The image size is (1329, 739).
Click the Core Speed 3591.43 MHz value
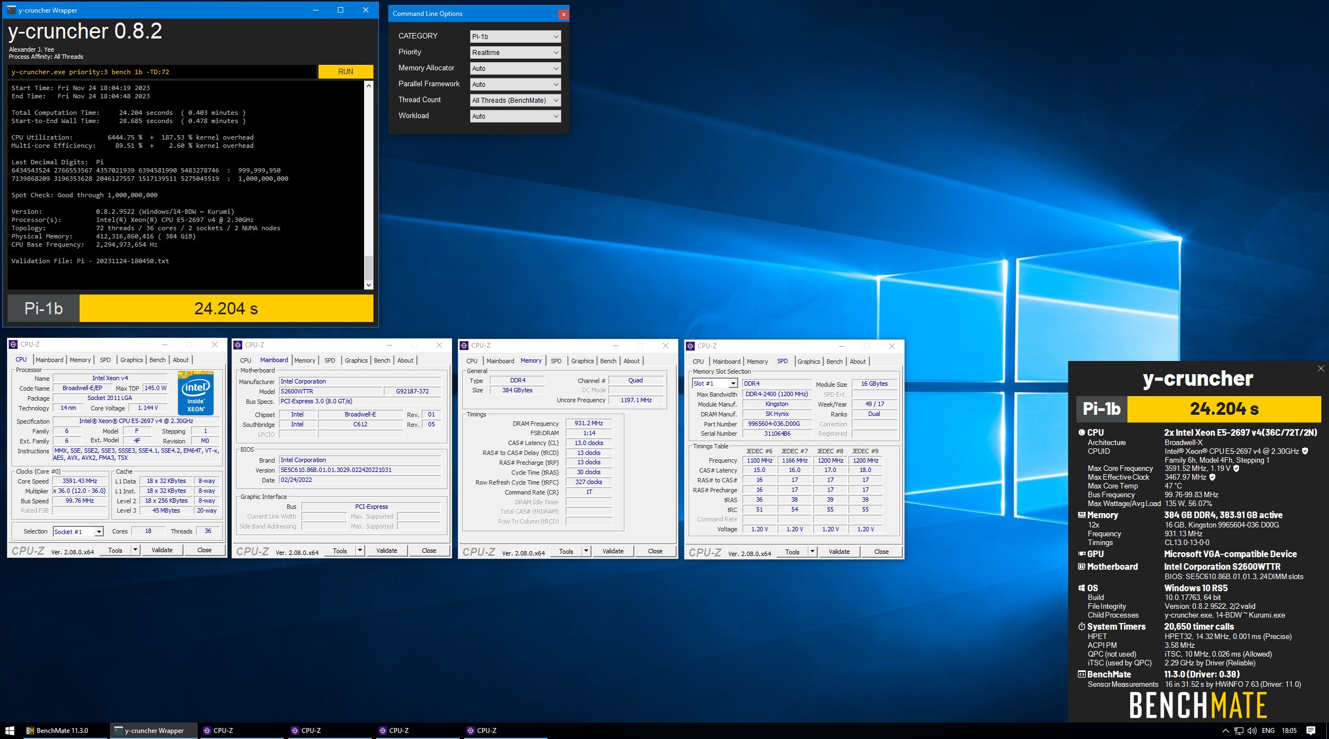[80, 481]
